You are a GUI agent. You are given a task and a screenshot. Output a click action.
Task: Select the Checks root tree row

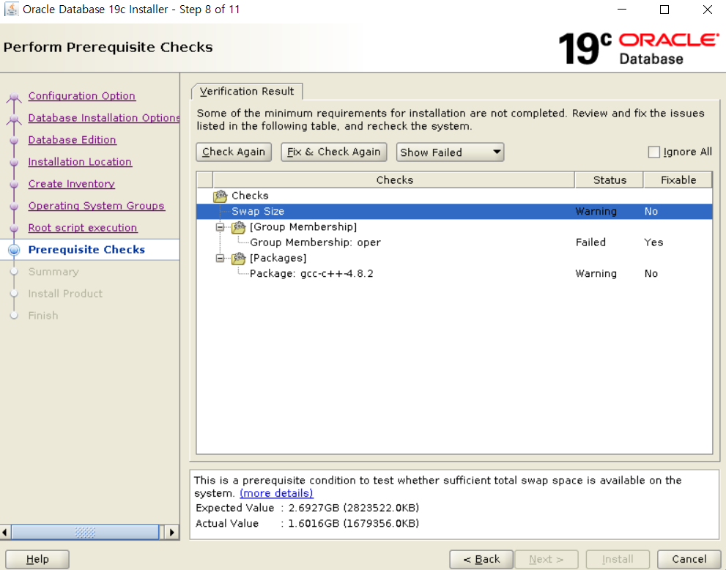click(454, 196)
